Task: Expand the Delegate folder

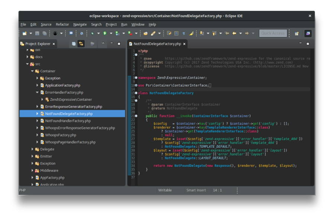Action: [33, 149]
